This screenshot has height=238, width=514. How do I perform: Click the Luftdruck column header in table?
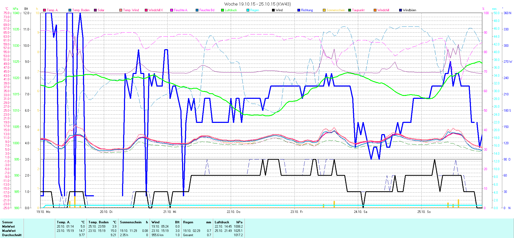[x=222, y=222]
